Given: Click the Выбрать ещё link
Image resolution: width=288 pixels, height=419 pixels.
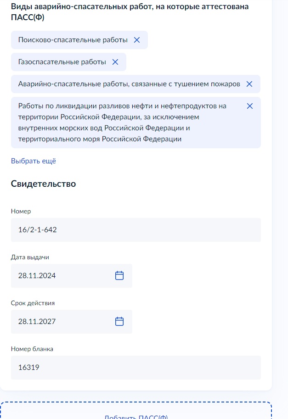Looking at the screenshot, I should pyautogui.click(x=34, y=161).
